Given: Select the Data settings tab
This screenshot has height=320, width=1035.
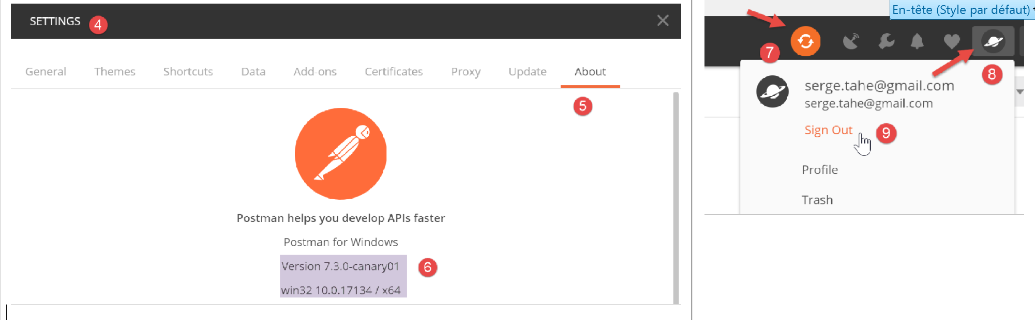Looking at the screenshot, I should click(x=253, y=72).
